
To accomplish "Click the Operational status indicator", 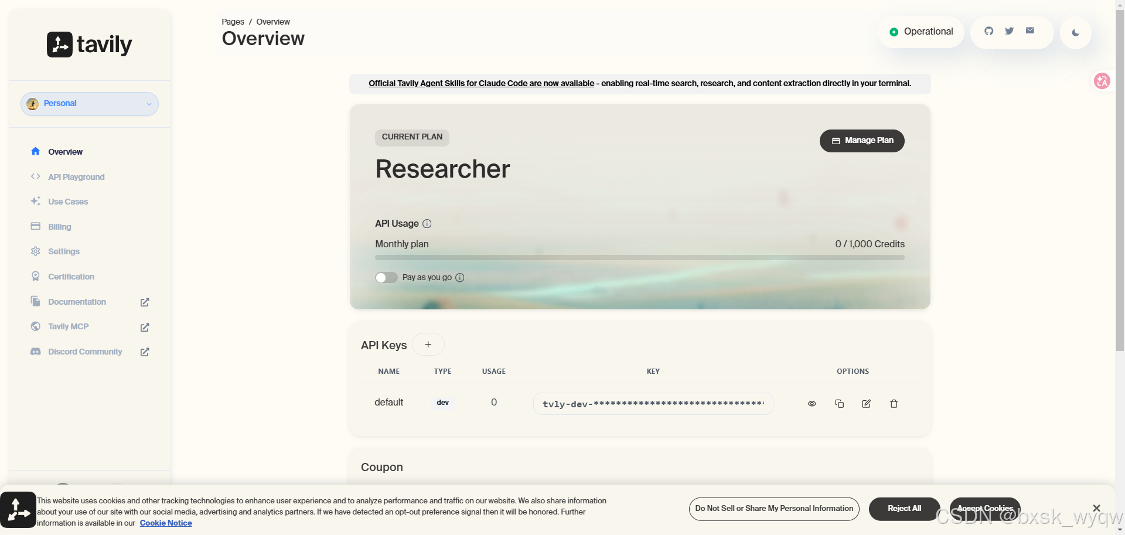I will pyautogui.click(x=921, y=32).
